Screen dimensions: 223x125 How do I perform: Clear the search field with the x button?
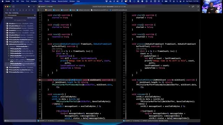pyautogui.click(x=35, y=15)
